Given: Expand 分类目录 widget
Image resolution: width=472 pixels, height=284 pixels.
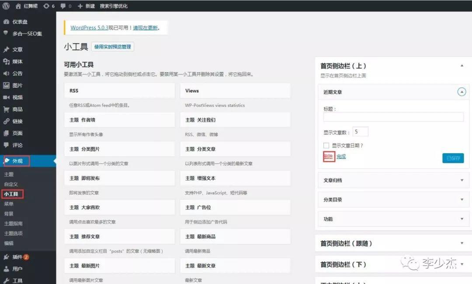Looking at the screenshot, I should pos(393,200).
